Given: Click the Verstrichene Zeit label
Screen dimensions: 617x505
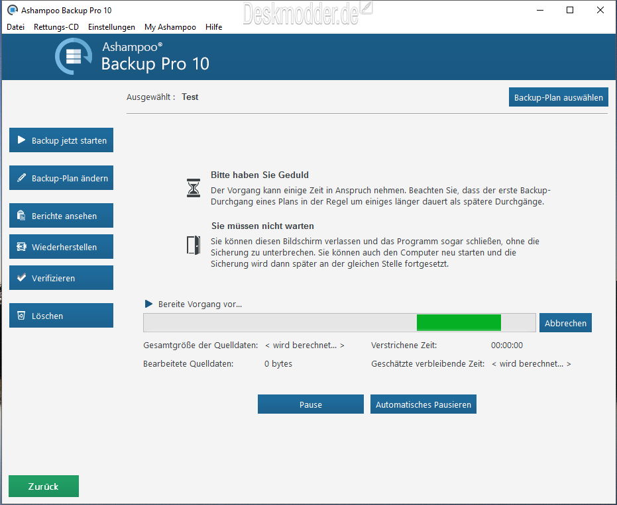Looking at the screenshot, I should (404, 345).
